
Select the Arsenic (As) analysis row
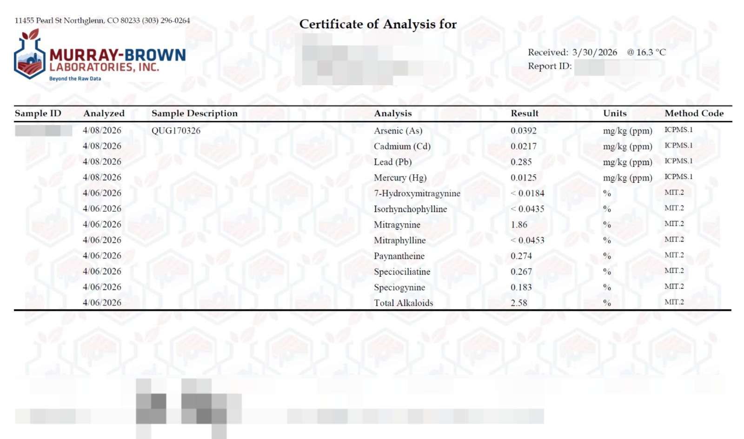click(398, 131)
